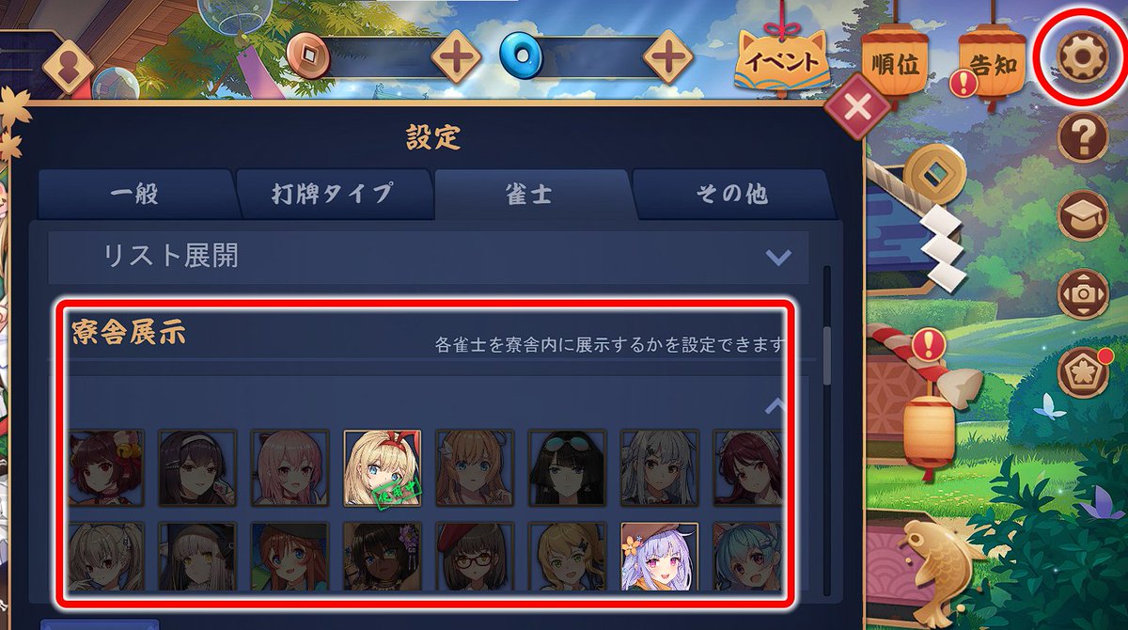Switch to the 一般 tab
The image size is (1128, 630).
tap(134, 195)
